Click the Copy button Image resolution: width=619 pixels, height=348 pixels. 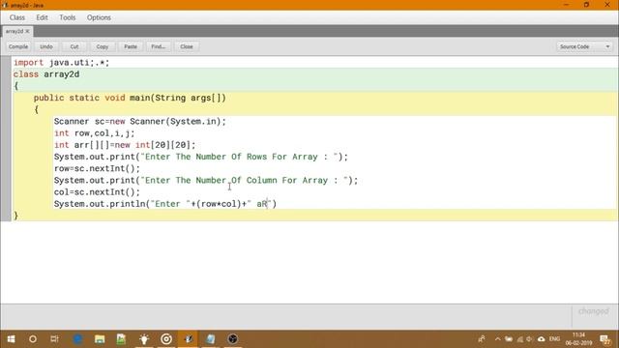(x=103, y=46)
